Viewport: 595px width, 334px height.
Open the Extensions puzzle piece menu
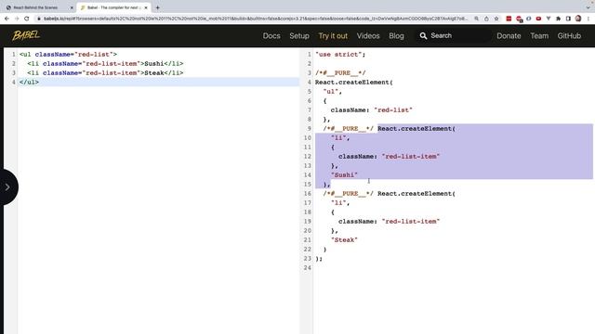tap(558, 19)
